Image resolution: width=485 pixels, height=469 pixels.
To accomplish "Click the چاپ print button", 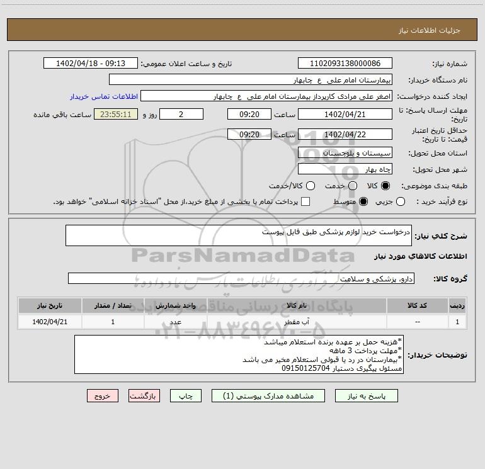I will (186, 396).
